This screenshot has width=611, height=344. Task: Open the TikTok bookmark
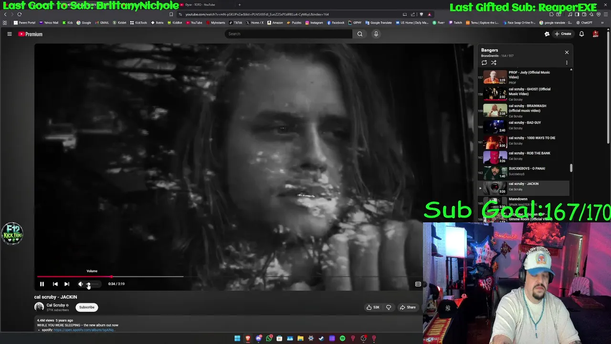coord(235,22)
